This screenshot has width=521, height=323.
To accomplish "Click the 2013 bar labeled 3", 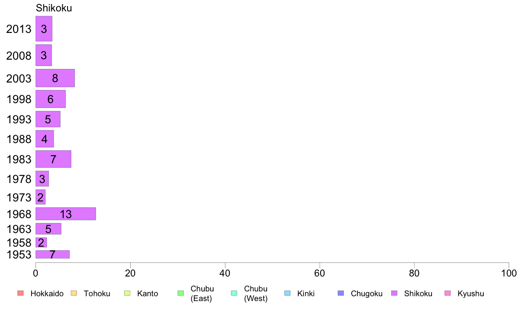I will (44, 29).
